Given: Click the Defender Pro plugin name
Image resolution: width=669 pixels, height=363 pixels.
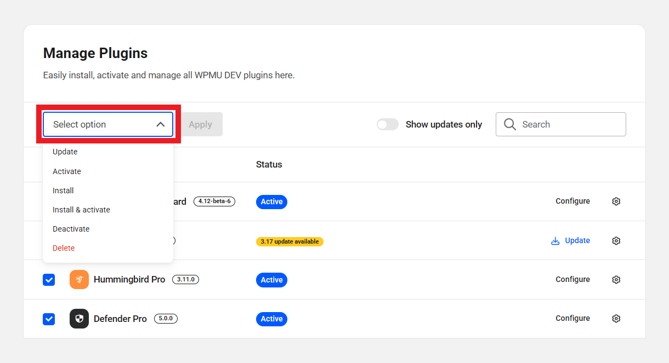Looking at the screenshot, I should tap(120, 319).
